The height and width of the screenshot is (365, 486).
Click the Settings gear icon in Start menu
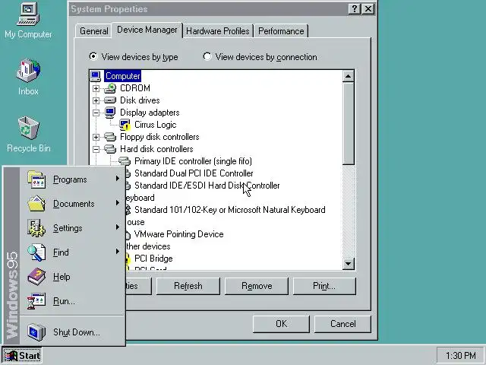click(x=36, y=228)
